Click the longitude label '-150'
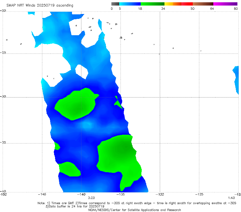This screenshot has height=212, width=241. [3, 194]
